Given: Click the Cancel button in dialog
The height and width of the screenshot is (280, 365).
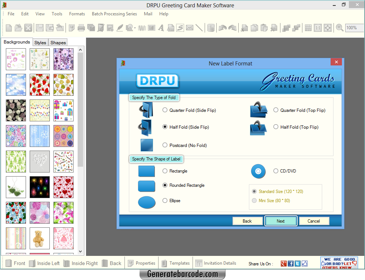Looking at the screenshot, I should pyautogui.click(x=314, y=221).
